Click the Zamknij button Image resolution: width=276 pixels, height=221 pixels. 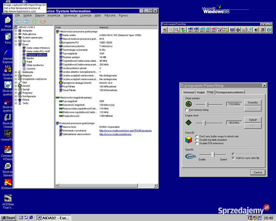point(258,173)
